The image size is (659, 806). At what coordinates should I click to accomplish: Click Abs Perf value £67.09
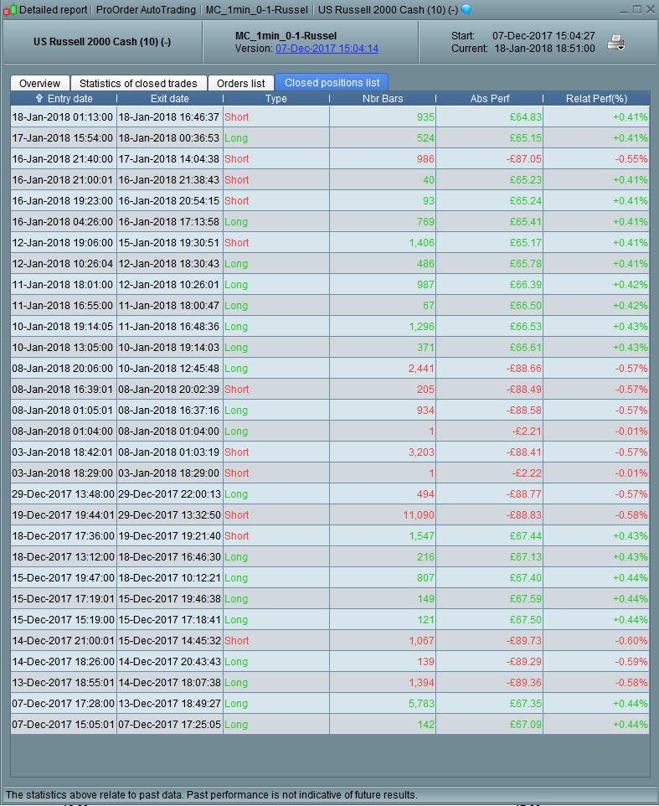click(525, 725)
